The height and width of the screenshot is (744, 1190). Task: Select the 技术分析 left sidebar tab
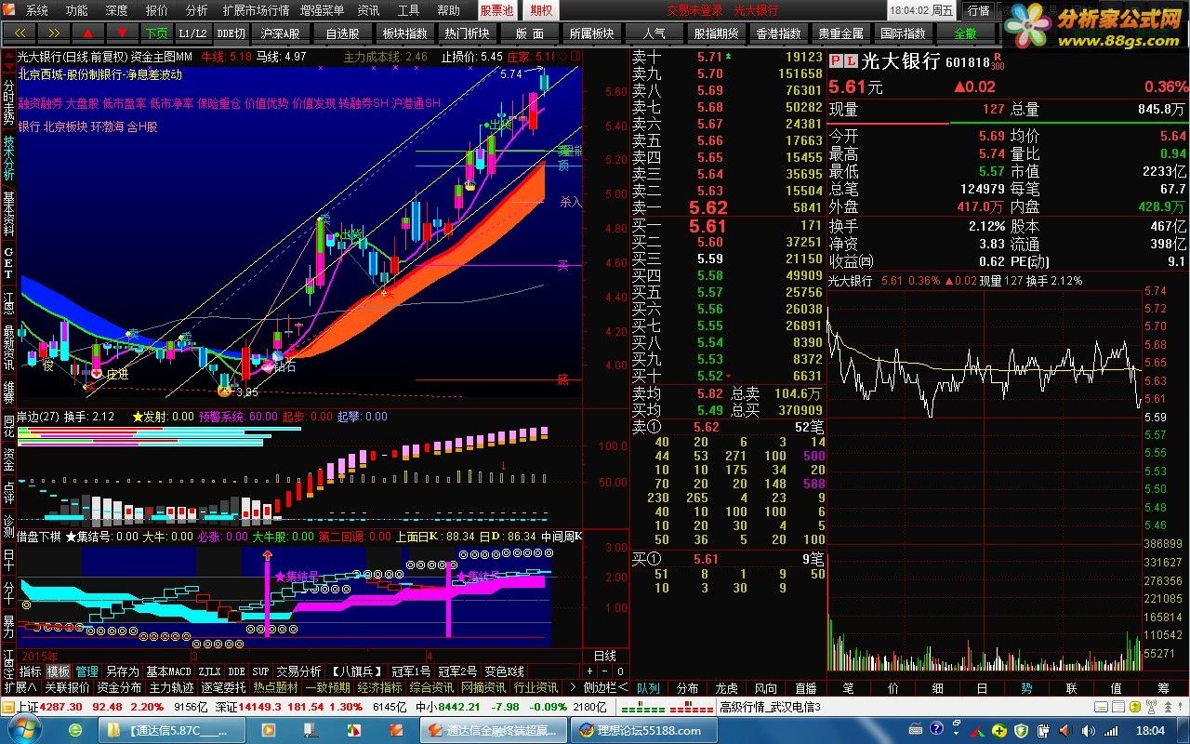[x=8, y=161]
